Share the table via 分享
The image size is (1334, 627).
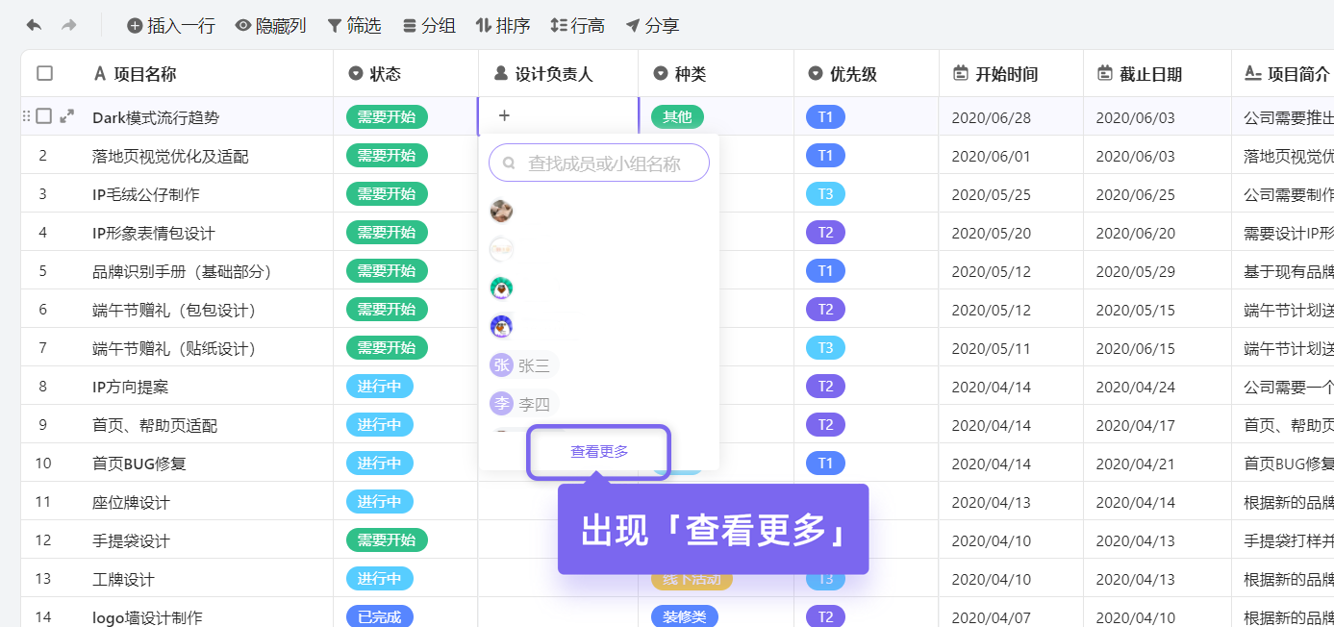point(652,26)
